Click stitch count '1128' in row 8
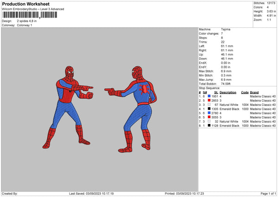 click(215, 126)
